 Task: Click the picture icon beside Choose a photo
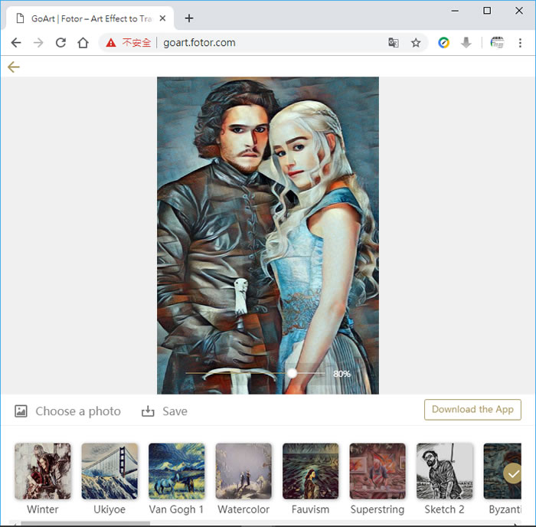point(21,411)
